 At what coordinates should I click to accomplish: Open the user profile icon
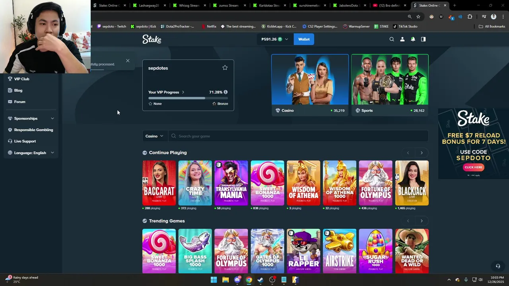(x=402, y=39)
